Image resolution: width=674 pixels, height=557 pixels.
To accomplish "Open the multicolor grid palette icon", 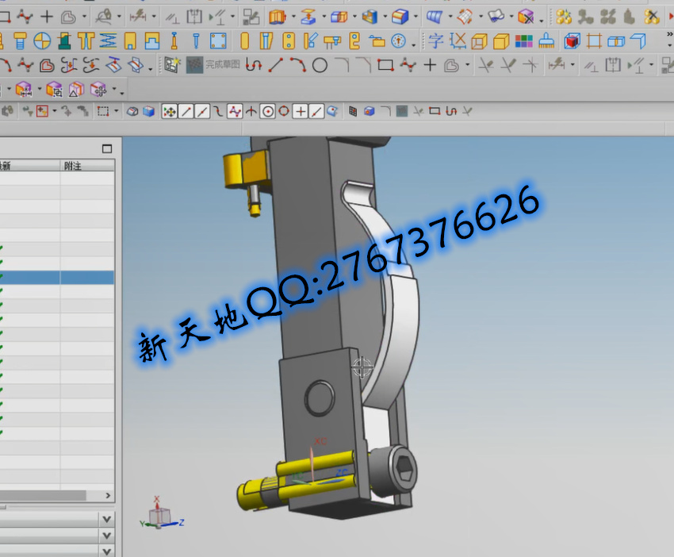I will (524, 41).
